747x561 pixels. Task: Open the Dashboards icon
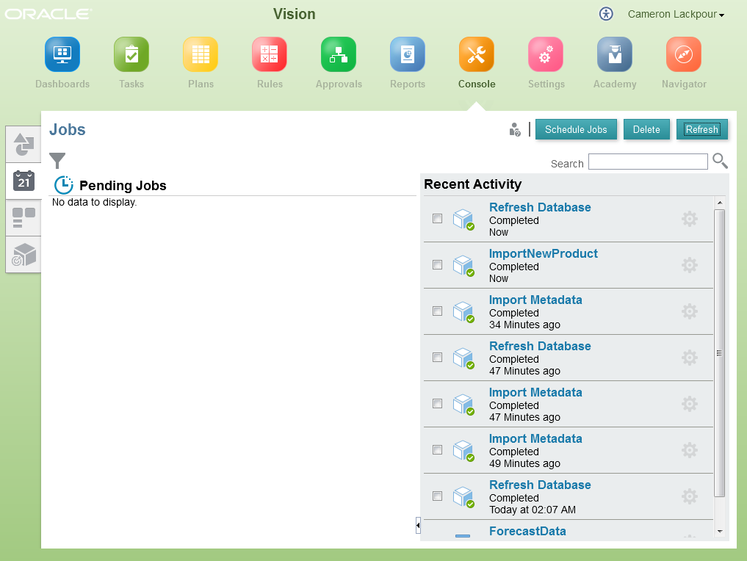[x=62, y=54]
